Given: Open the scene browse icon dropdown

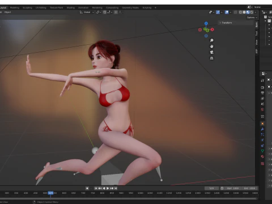Looking at the screenshot, I should [250, 7].
